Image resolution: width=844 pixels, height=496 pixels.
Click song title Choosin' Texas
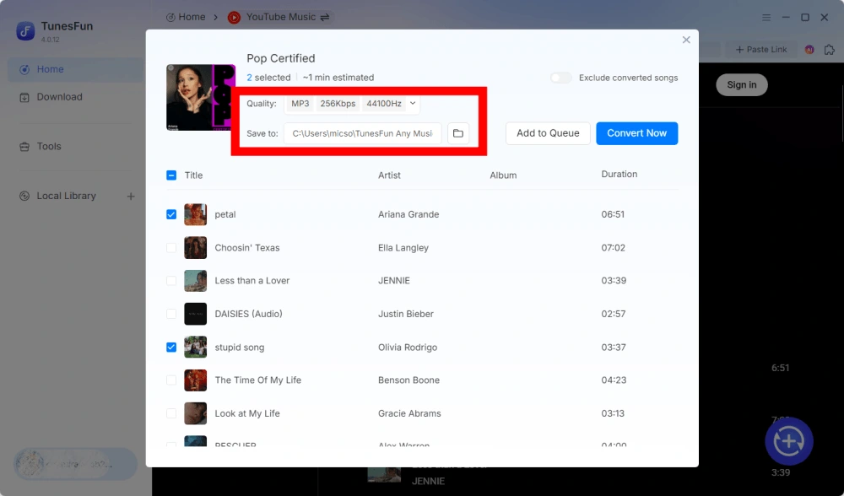(x=247, y=248)
